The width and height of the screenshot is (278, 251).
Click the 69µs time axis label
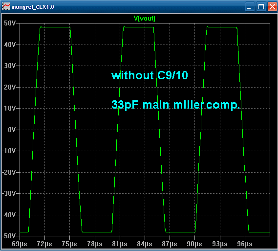pos(20,244)
